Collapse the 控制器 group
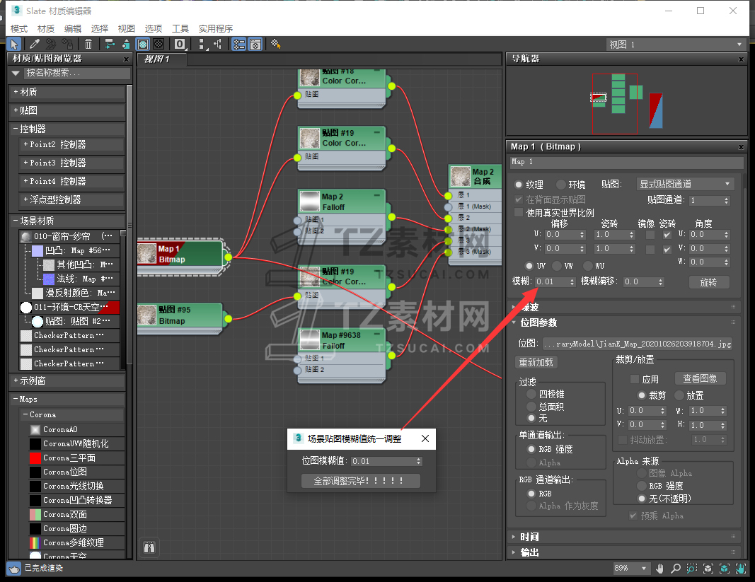This screenshot has height=582, width=755. pyautogui.click(x=67, y=129)
